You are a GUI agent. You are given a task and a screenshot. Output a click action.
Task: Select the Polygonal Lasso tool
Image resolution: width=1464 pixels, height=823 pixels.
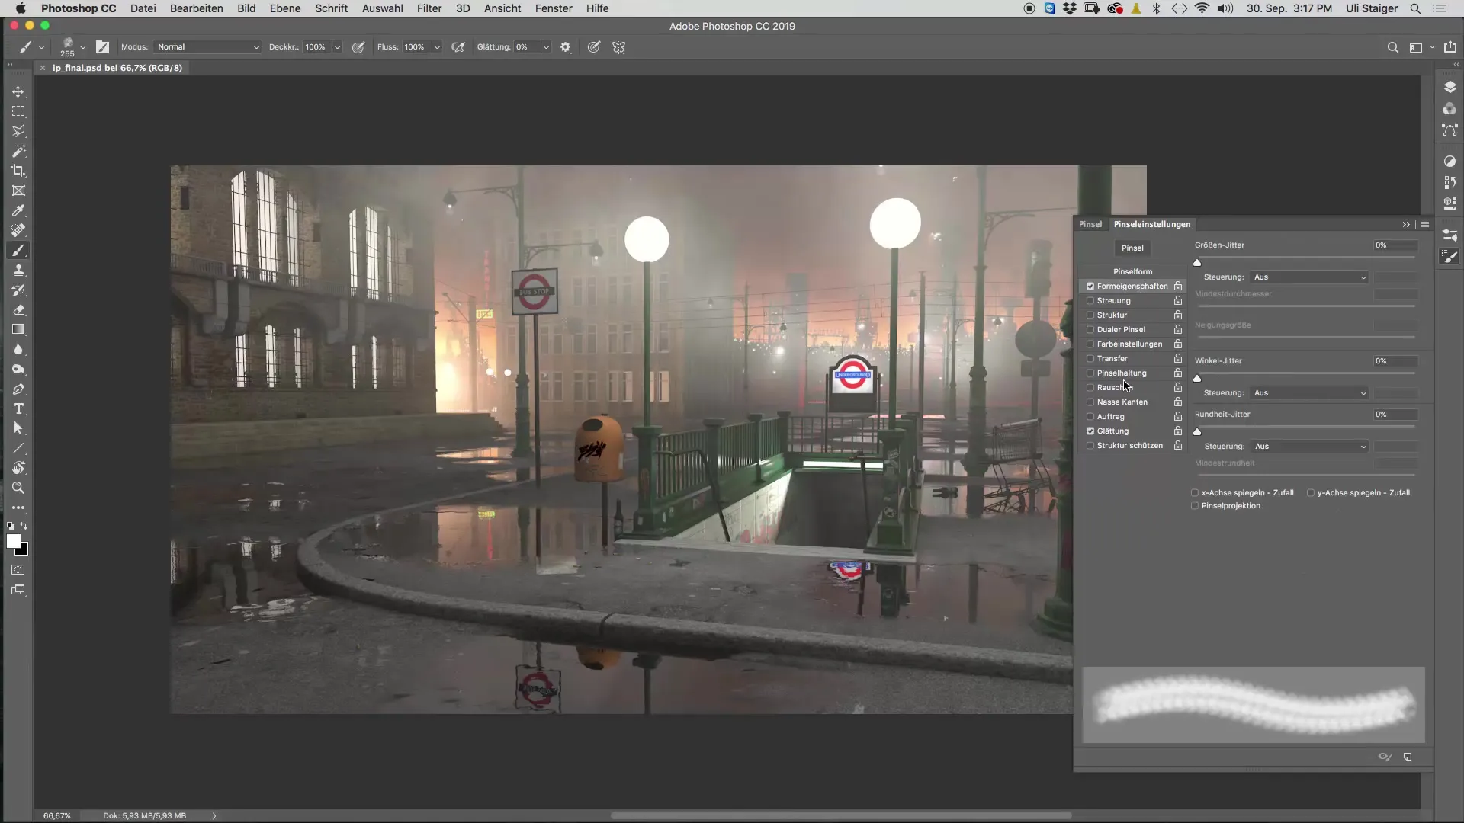(18, 131)
